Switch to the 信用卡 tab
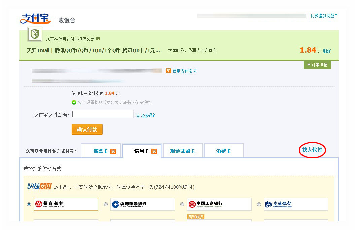The image size is (355, 230). point(142,151)
